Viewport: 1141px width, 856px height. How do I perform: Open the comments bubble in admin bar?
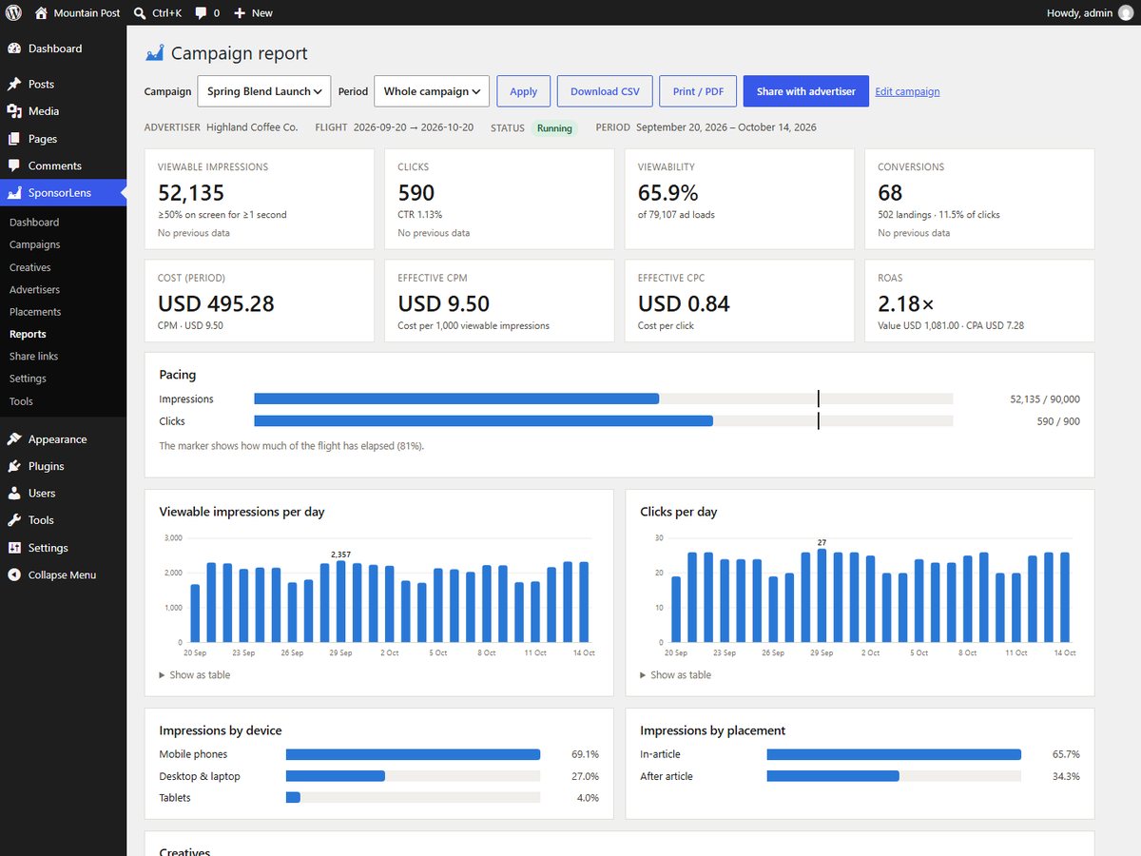(201, 13)
